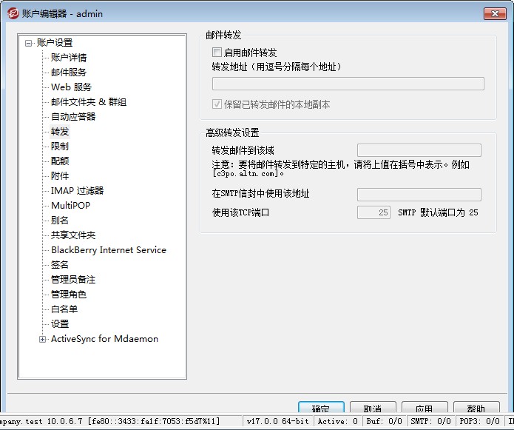Click the 应用 button
This screenshot has width=514, height=430.
(x=425, y=407)
